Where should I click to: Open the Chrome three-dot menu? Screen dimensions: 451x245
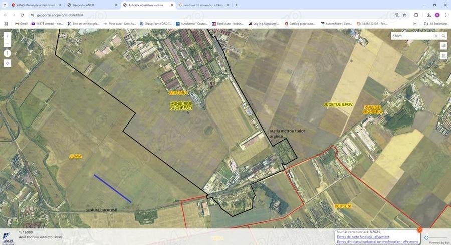446,15
